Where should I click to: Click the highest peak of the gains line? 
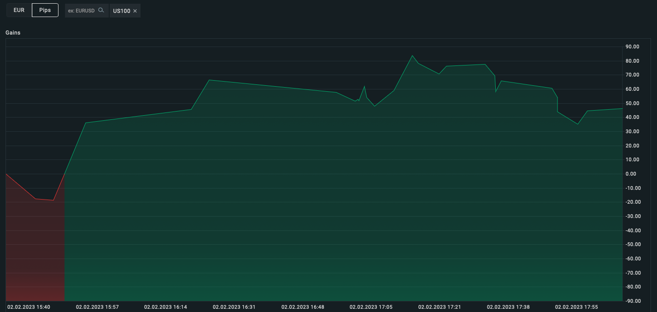(x=412, y=56)
